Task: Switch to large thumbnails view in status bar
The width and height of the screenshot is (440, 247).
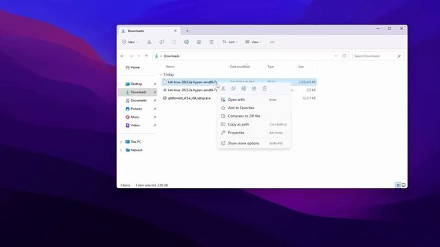Action: pos(404,185)
